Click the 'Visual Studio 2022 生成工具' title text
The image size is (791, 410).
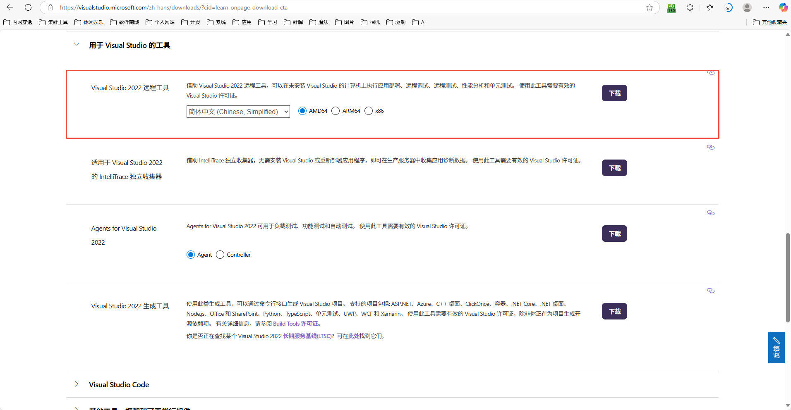click(x=130, y=306)
